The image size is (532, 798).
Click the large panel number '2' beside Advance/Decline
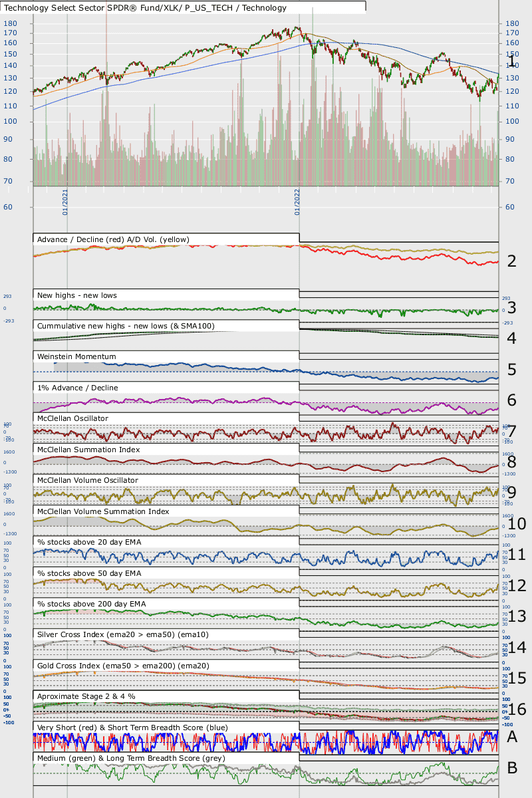tap(511, 261)
